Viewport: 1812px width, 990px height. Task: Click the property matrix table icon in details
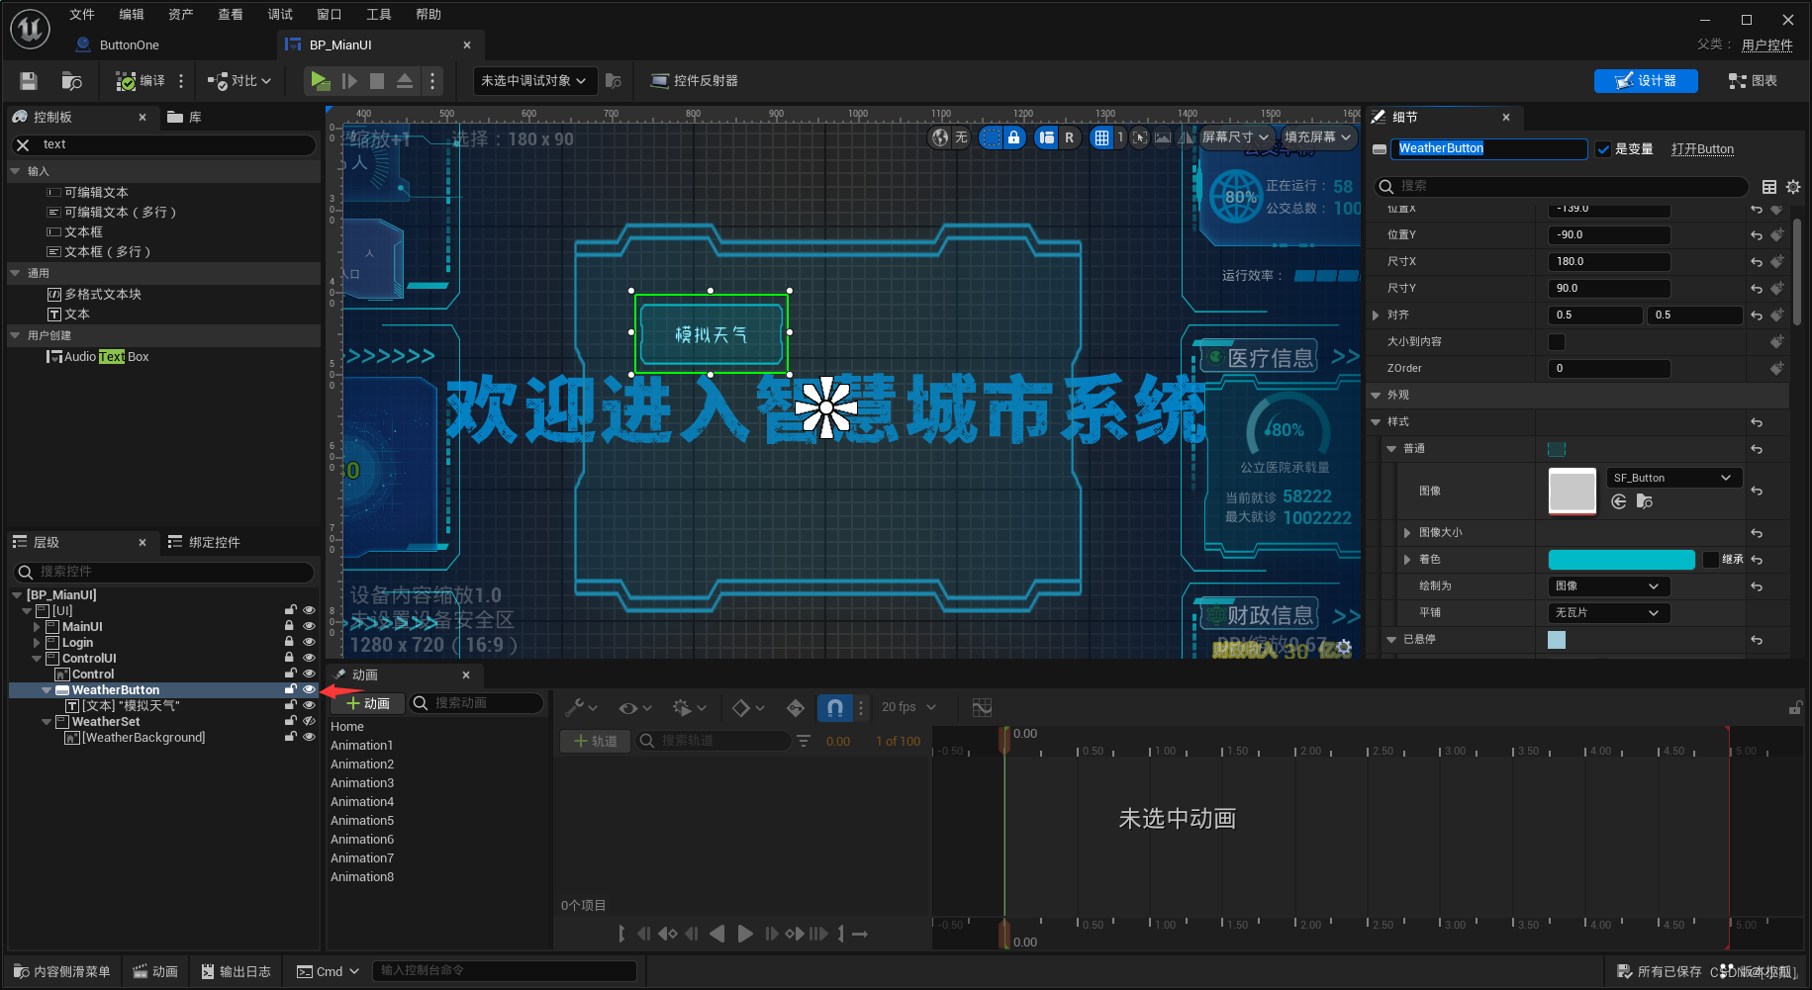click(x=1769, y=187)
